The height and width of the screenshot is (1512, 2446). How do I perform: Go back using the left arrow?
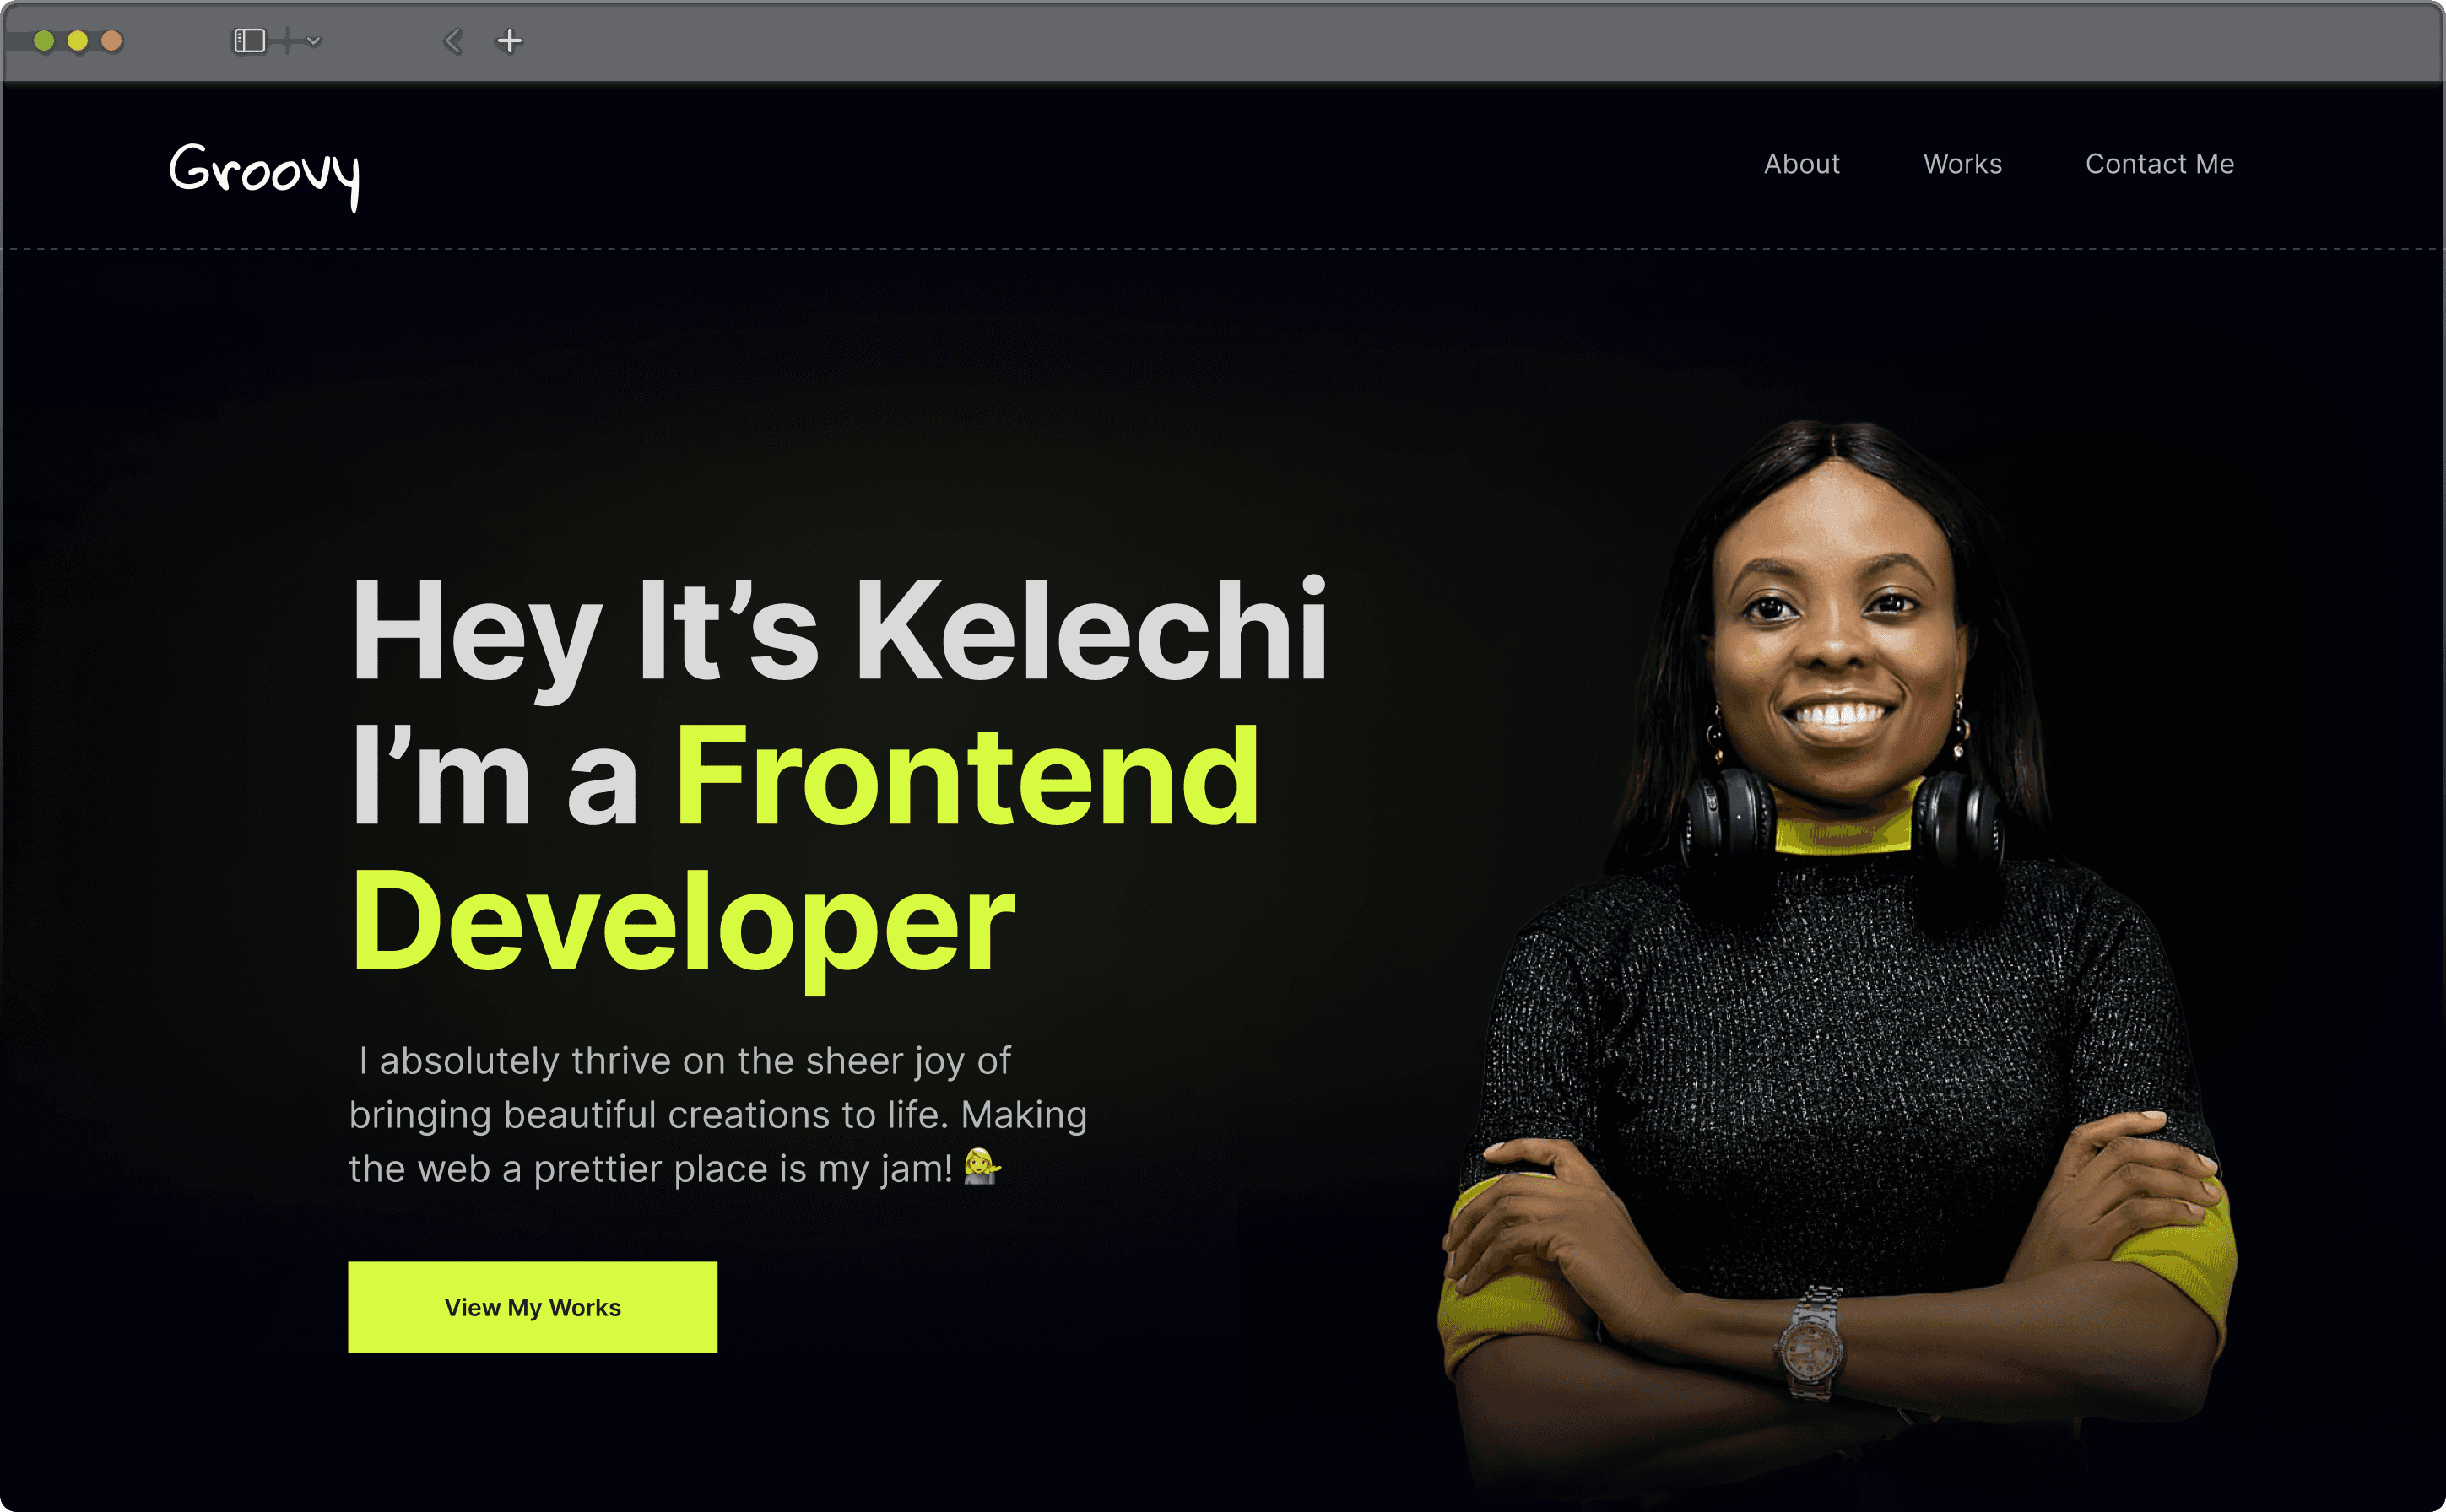453,41
